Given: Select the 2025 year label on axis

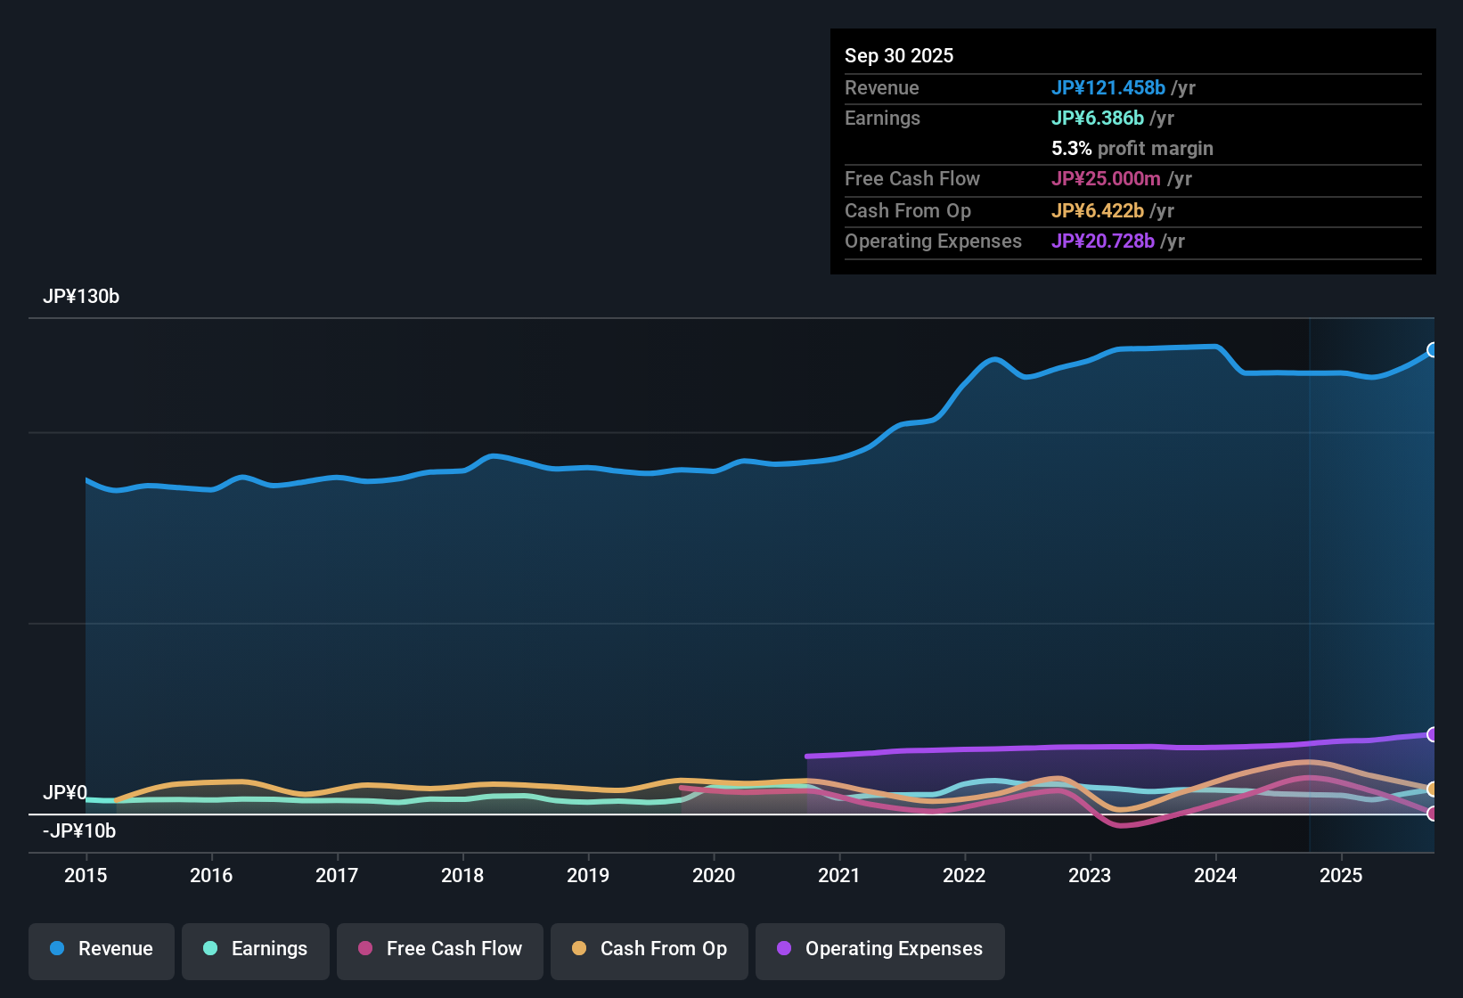Looking at the screenshot, I should pos(1342,876).
